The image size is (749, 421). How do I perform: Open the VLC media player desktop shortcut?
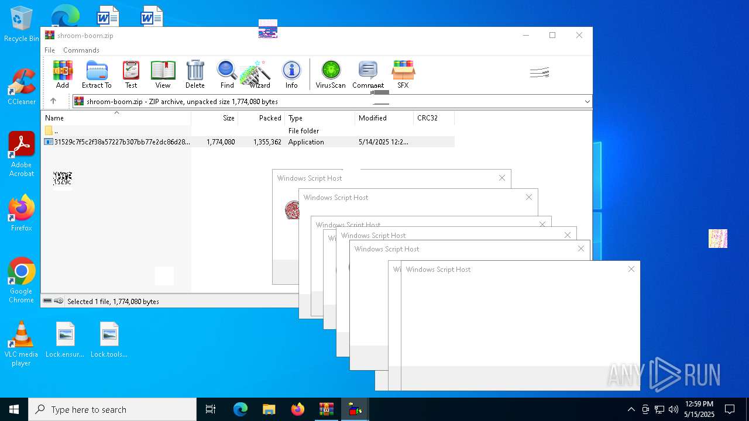point(21,344)
